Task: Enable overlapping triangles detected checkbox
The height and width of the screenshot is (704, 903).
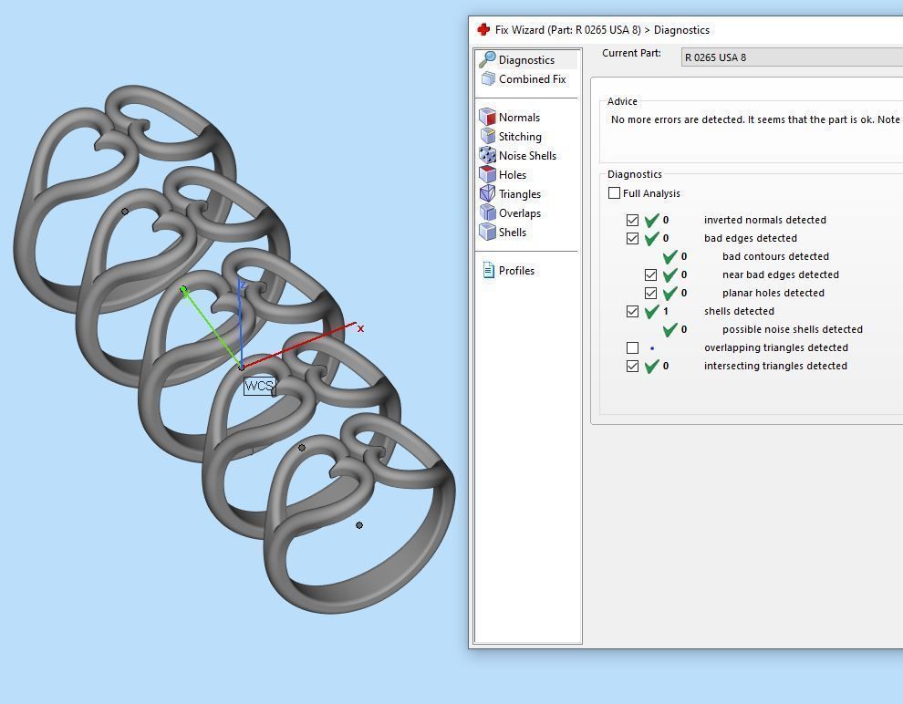Action: point(632,347)
